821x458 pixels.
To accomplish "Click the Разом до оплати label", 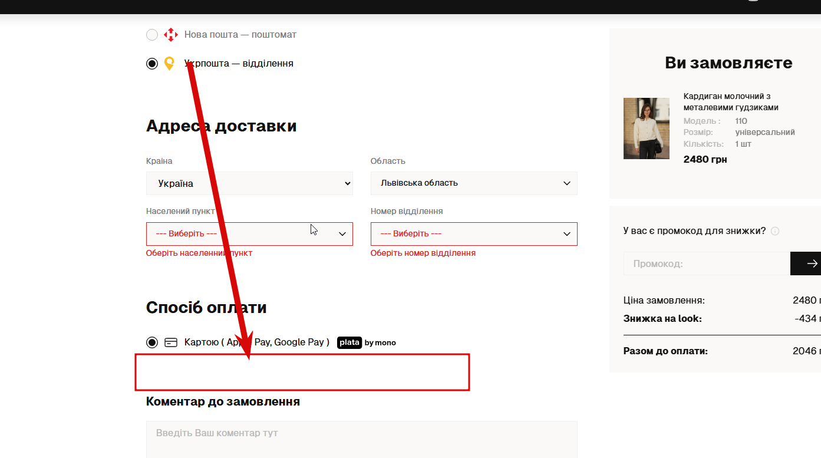I will pyautogui.click(x=665, y=351).
